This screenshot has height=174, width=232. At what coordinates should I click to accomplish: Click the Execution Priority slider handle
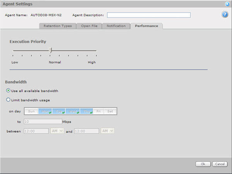[x=50, y=51]
